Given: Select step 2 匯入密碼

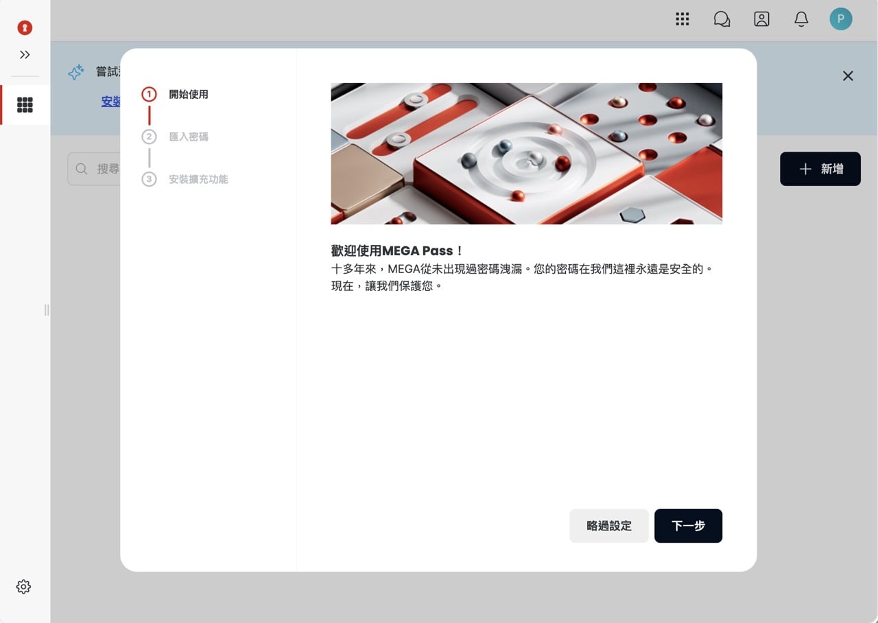Looking at the screenshot, I should [175, 137].
